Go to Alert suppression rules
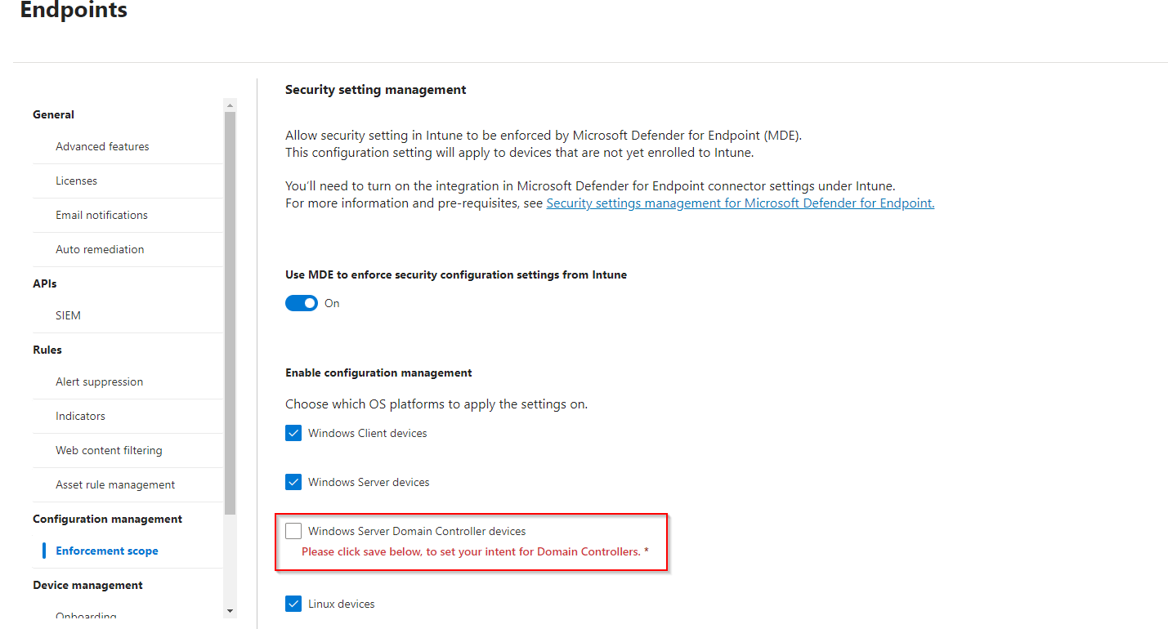 pos(99,381)
